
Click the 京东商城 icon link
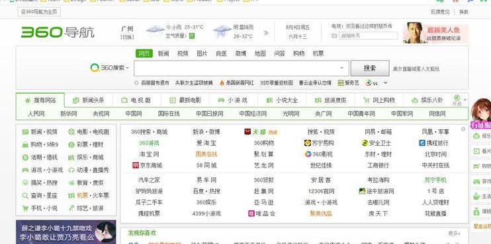(136, 165)
